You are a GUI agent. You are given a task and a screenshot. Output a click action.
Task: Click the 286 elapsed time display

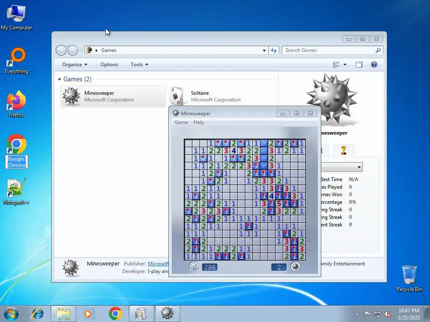pos(210,267)
